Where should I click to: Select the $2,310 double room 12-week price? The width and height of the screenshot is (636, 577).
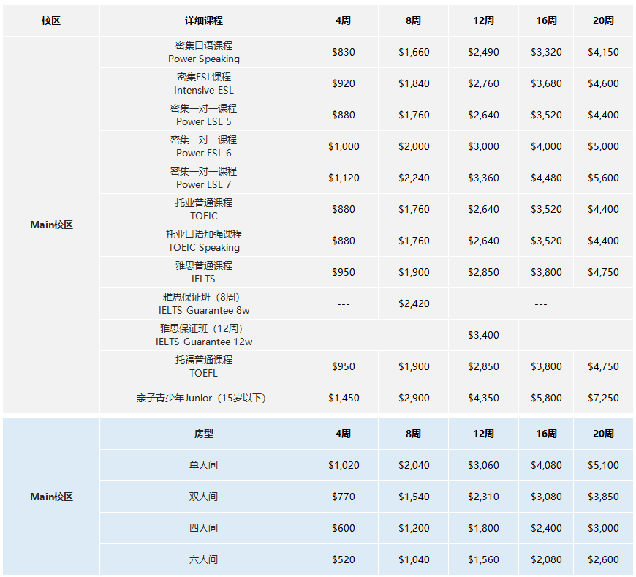coord(483,497)
